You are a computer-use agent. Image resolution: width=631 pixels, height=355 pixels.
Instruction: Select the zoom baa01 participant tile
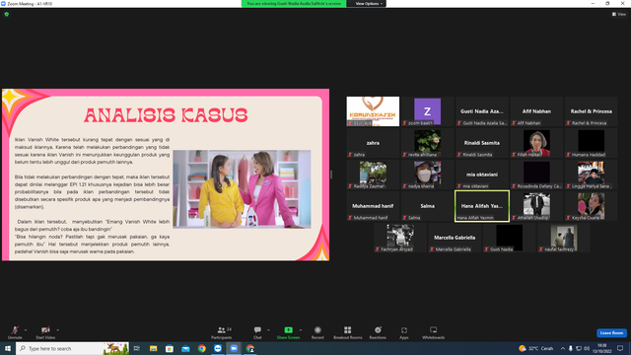427,111
